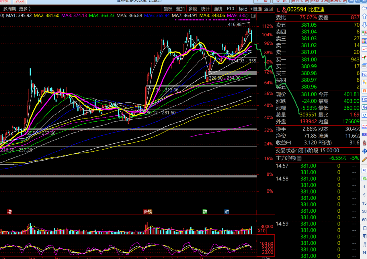Click the 涨榜 marker on chart
This screenshot has width=367, height=259.
point(148,212)
